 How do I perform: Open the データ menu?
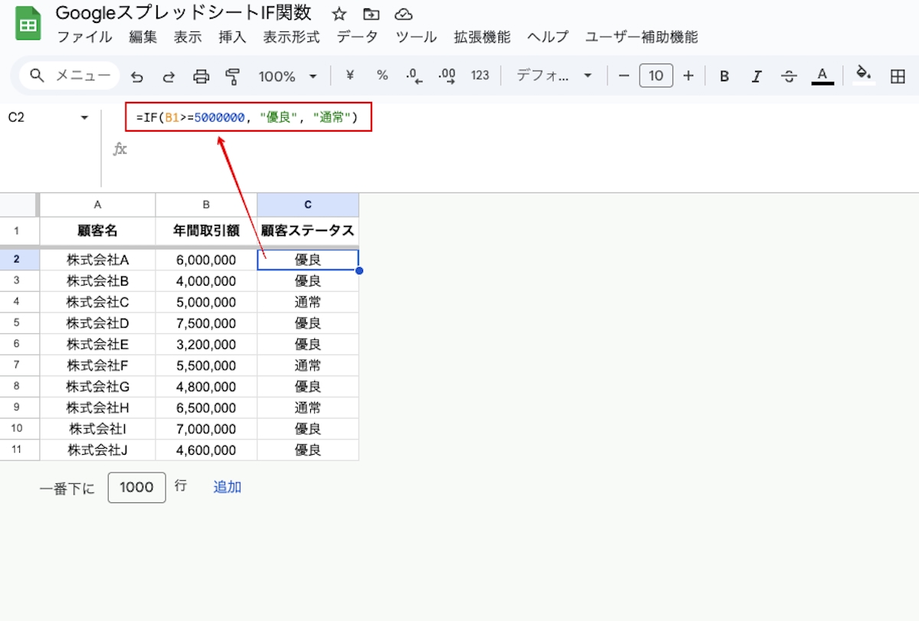358,37
